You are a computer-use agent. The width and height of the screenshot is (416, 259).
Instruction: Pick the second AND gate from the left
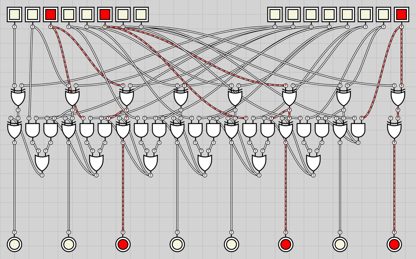click(50, 130)
